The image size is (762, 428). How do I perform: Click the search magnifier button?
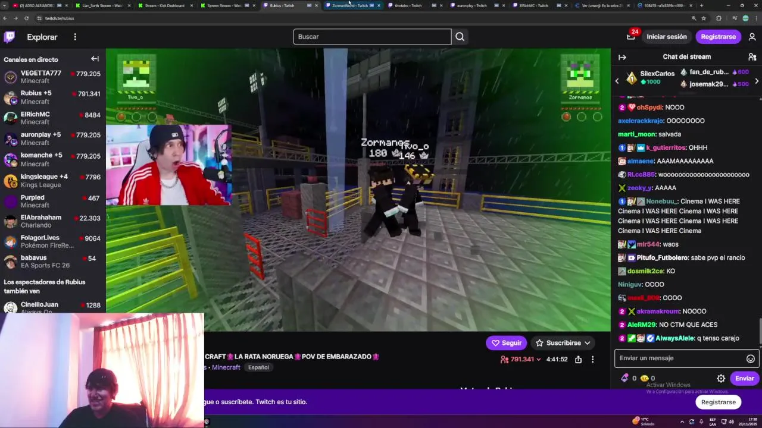click(x=460, y=37)
